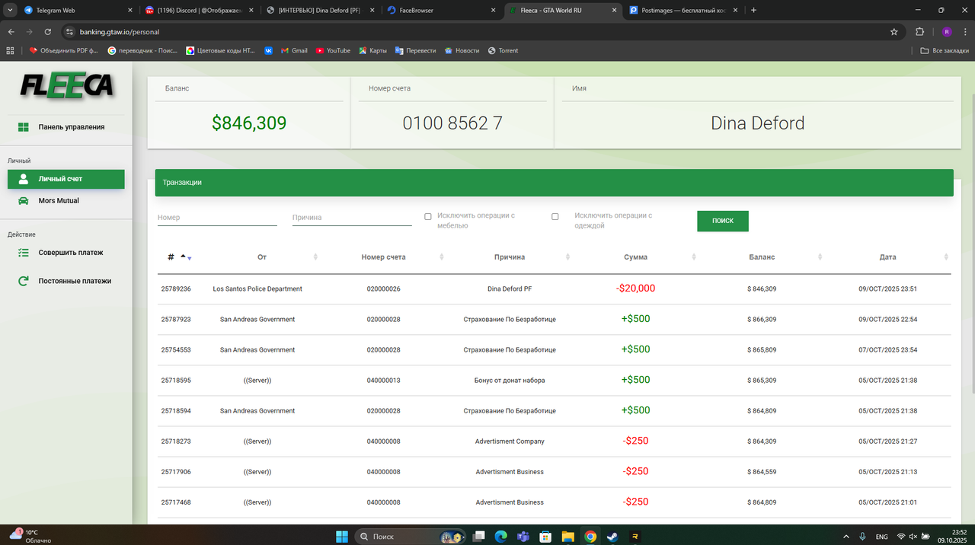The height and width of the screenshot is (545, 975).
Task: Open the Панель управления dashboard icon
Action: pos(24,127)
